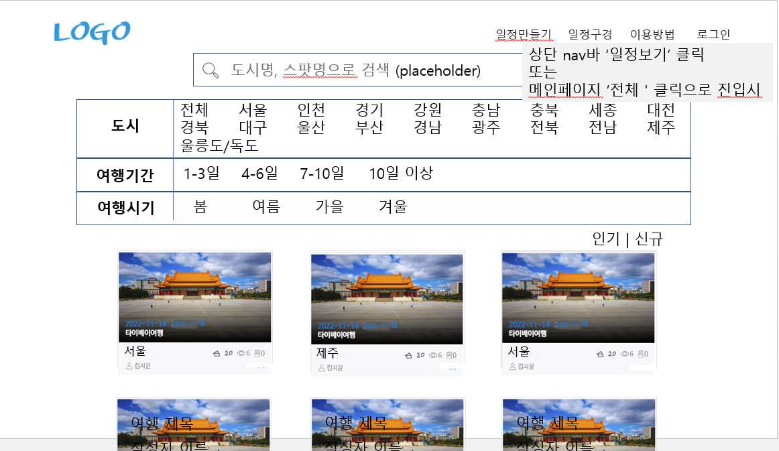Go to 일정구경 nav item
779x451 pixels.
pos(590,34)
